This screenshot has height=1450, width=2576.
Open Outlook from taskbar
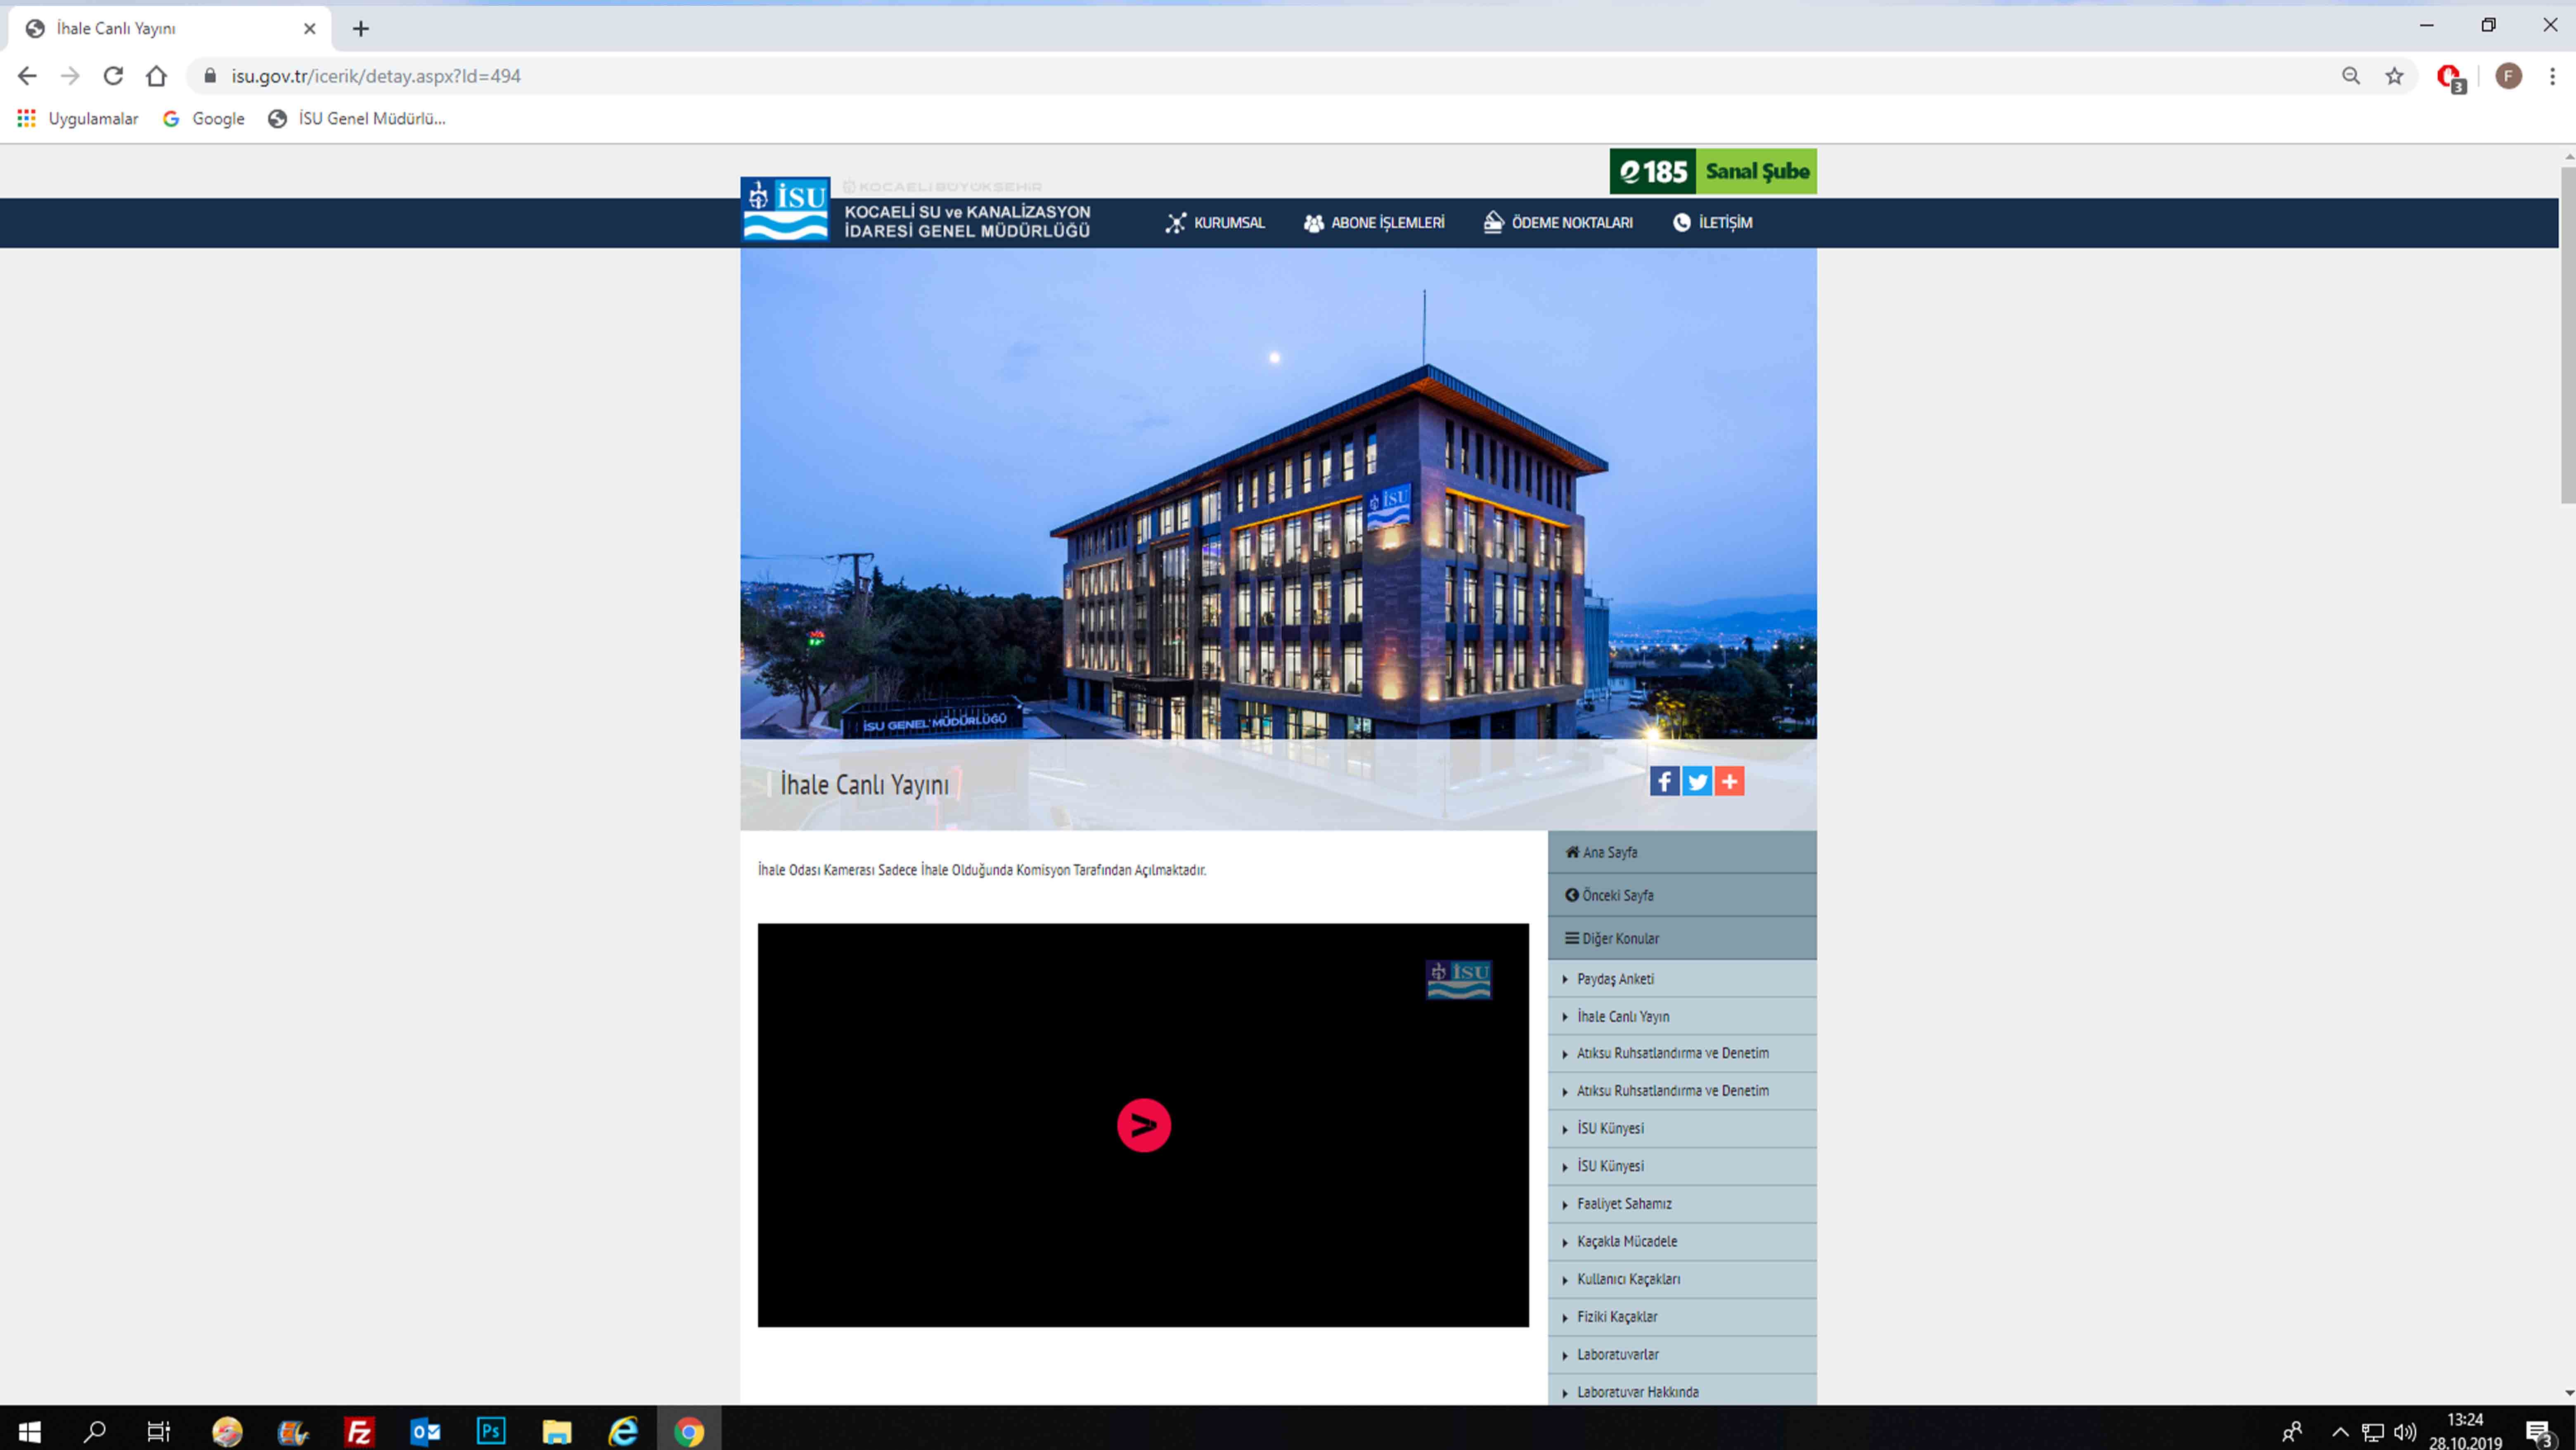(425, 1431)
